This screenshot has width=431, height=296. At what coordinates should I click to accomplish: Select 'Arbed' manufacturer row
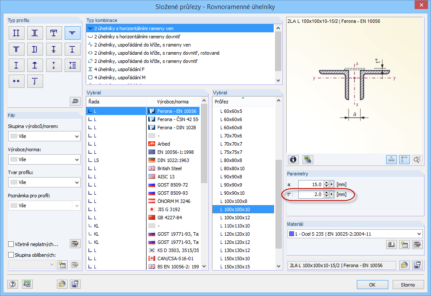tap(143, 144)
